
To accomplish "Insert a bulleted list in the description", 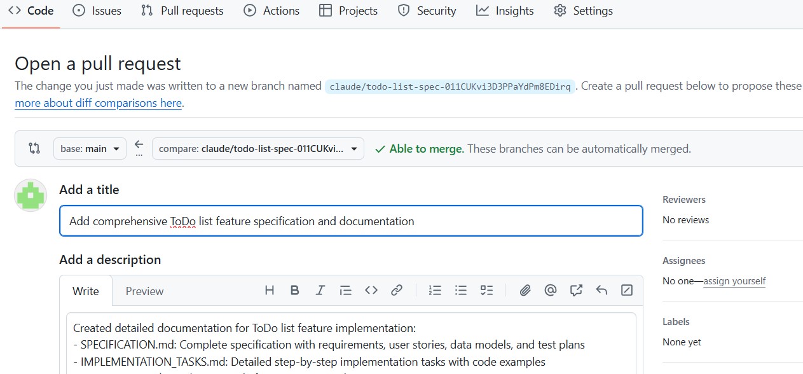I will pyautogui.click(x=461, y=291).
